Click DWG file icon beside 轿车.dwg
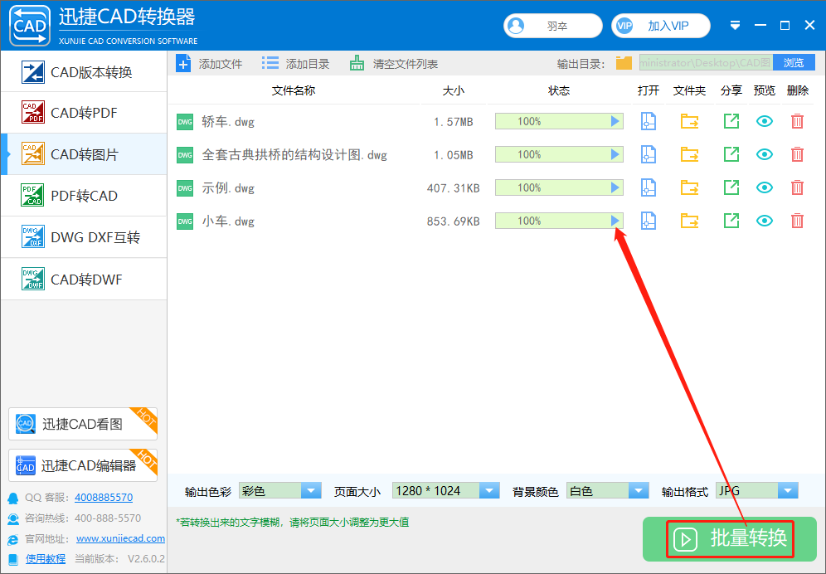This screenshot has width=826, height=574. coord(185,122)
